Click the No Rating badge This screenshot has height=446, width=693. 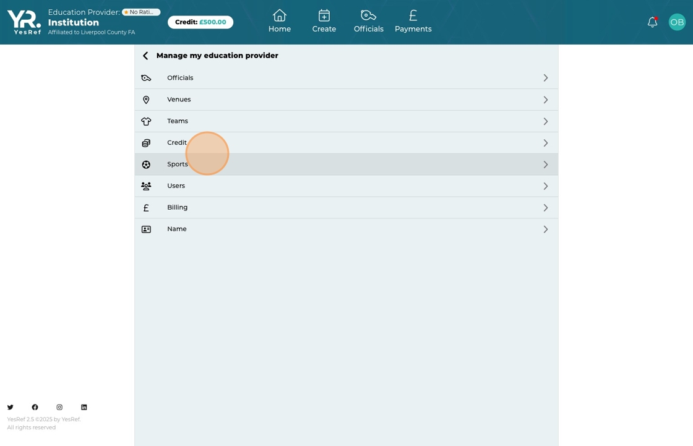pyautogui.click(x=142, y=12)
